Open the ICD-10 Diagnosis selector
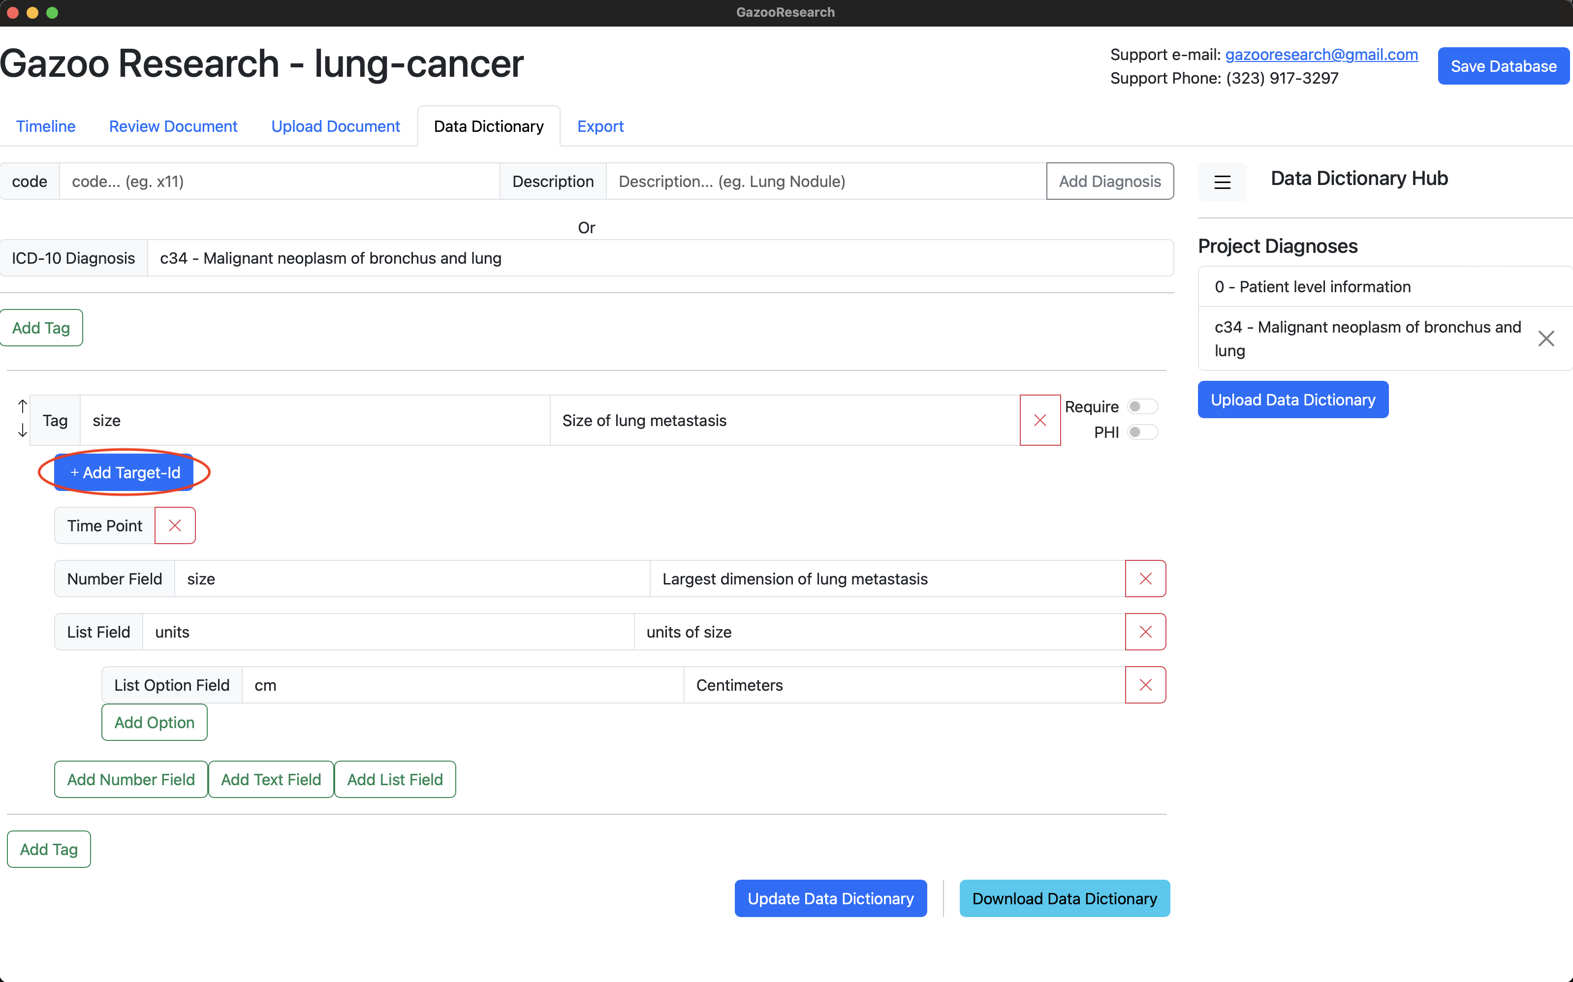The width and height of the screenshot is (1573, 982). point(660,258)
